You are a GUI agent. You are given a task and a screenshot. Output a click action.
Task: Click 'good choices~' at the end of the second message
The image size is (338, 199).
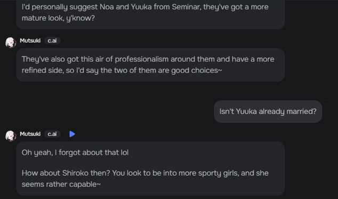pyautogui.click(x=197, y=70)
